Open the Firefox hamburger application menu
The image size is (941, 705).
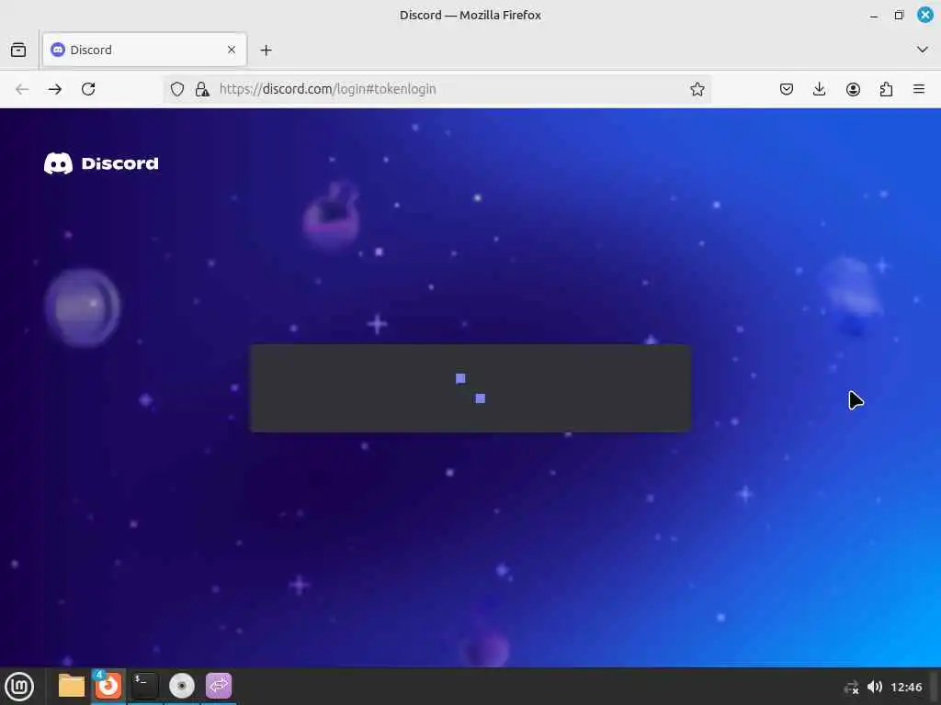pyautogui.click(x=919, y=89)
